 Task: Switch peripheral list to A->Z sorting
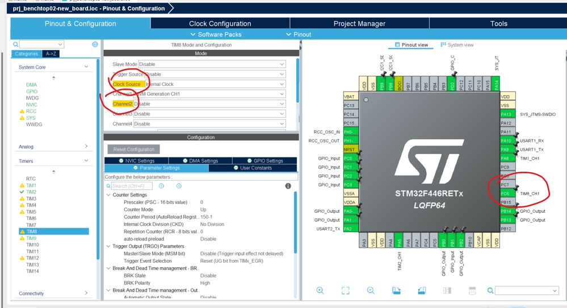(51, 54)
